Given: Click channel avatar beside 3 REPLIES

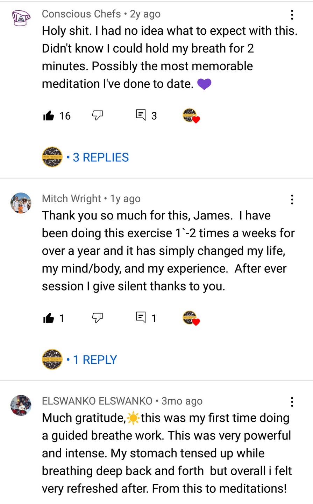Looking at the screenshot, I should click(x=52, y=157).
